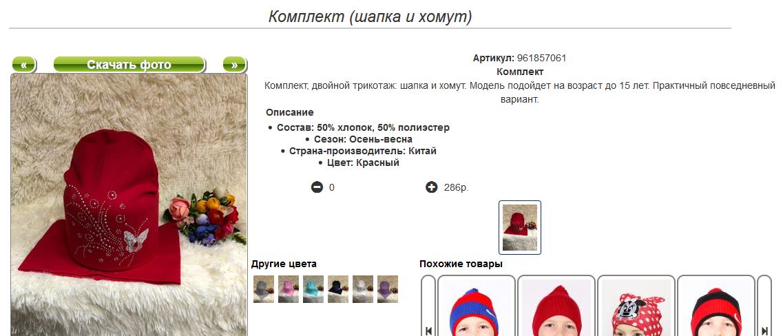Click the large red hat product photo
Viewport: 783px width, 336px height.
tap(129, 204)
